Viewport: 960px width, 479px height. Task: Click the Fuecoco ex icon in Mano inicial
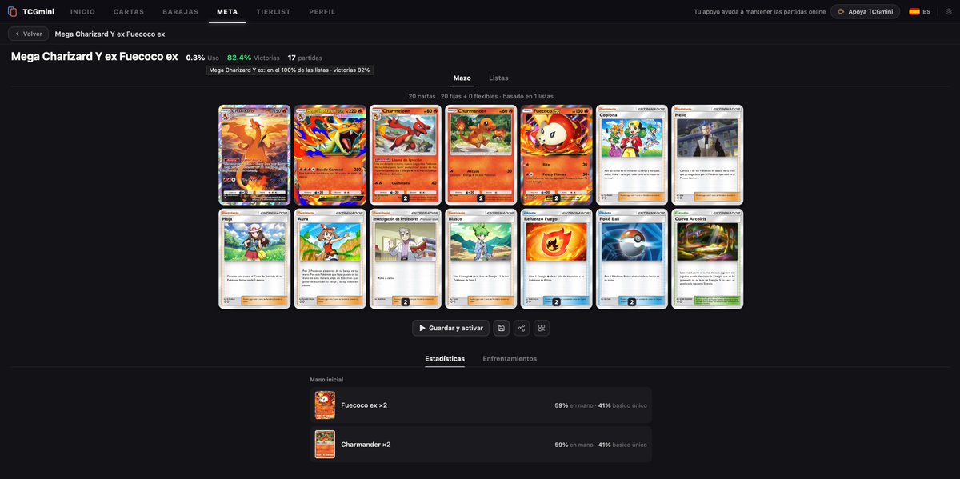(x=325, y=405)
